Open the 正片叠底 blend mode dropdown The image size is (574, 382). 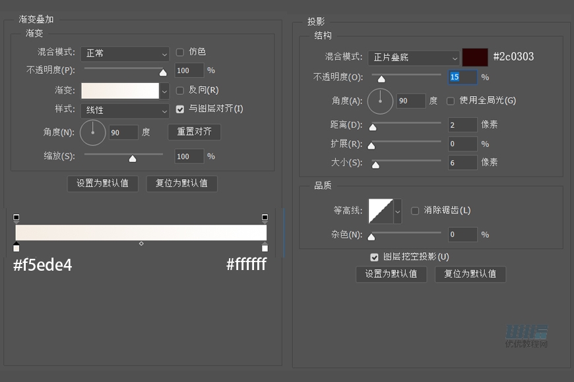[x=414, y=57]
